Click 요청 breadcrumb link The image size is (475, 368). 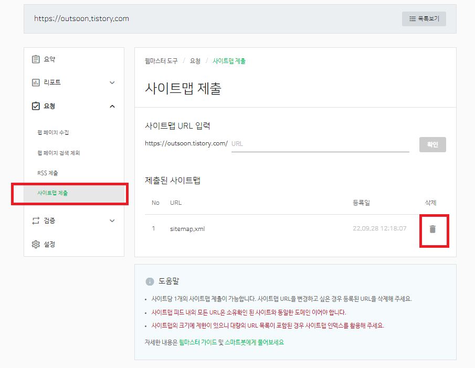tap(195, 61)
